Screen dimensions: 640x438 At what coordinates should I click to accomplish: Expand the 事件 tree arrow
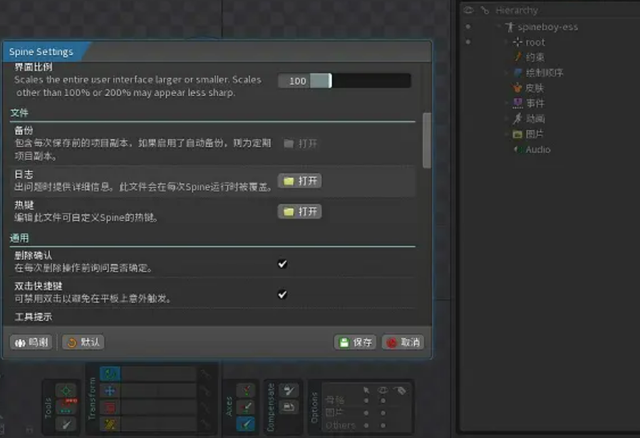[507, 103]
